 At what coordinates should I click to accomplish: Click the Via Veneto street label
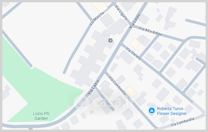point(134,54)
